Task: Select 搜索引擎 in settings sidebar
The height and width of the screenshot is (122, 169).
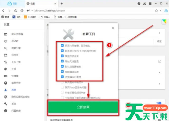Action: point(16,48)
